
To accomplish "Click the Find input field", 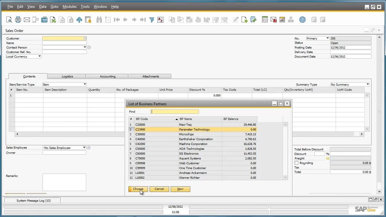I will (175, 112).
